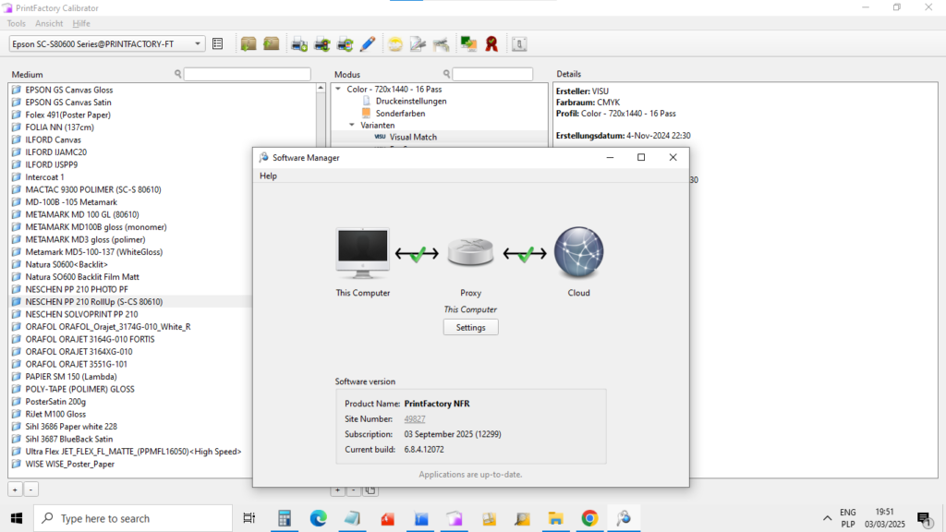Click the Proxy icon in Software Manager
The image size is (946, 532).
click(x=470, y=251)
